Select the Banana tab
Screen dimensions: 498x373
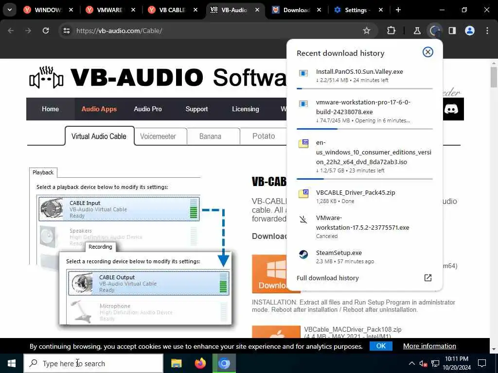pos(210,136)
